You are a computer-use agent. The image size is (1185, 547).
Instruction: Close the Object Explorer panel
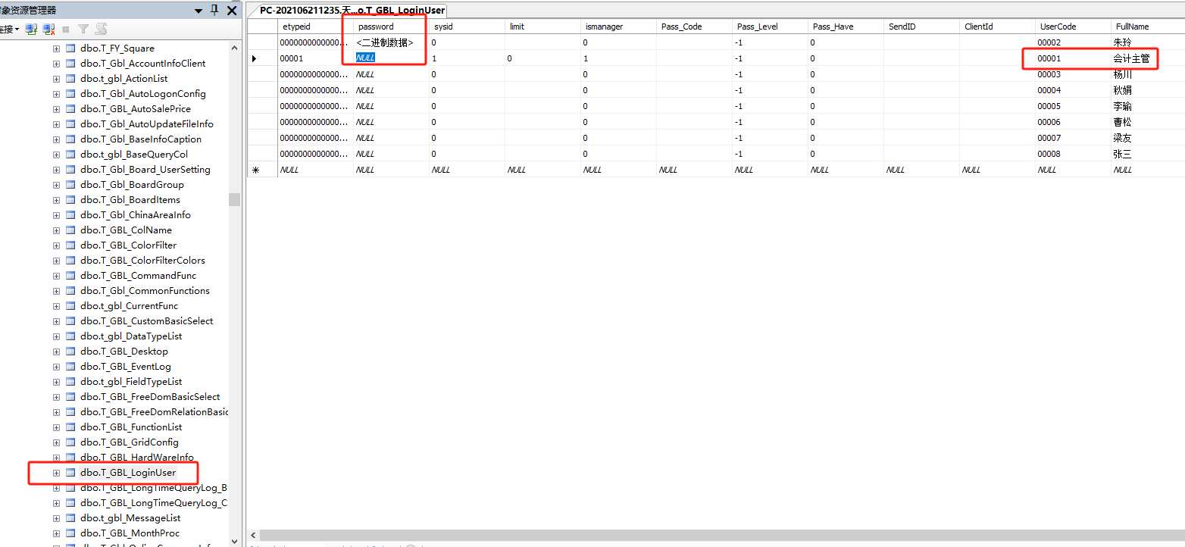point(232,10)
